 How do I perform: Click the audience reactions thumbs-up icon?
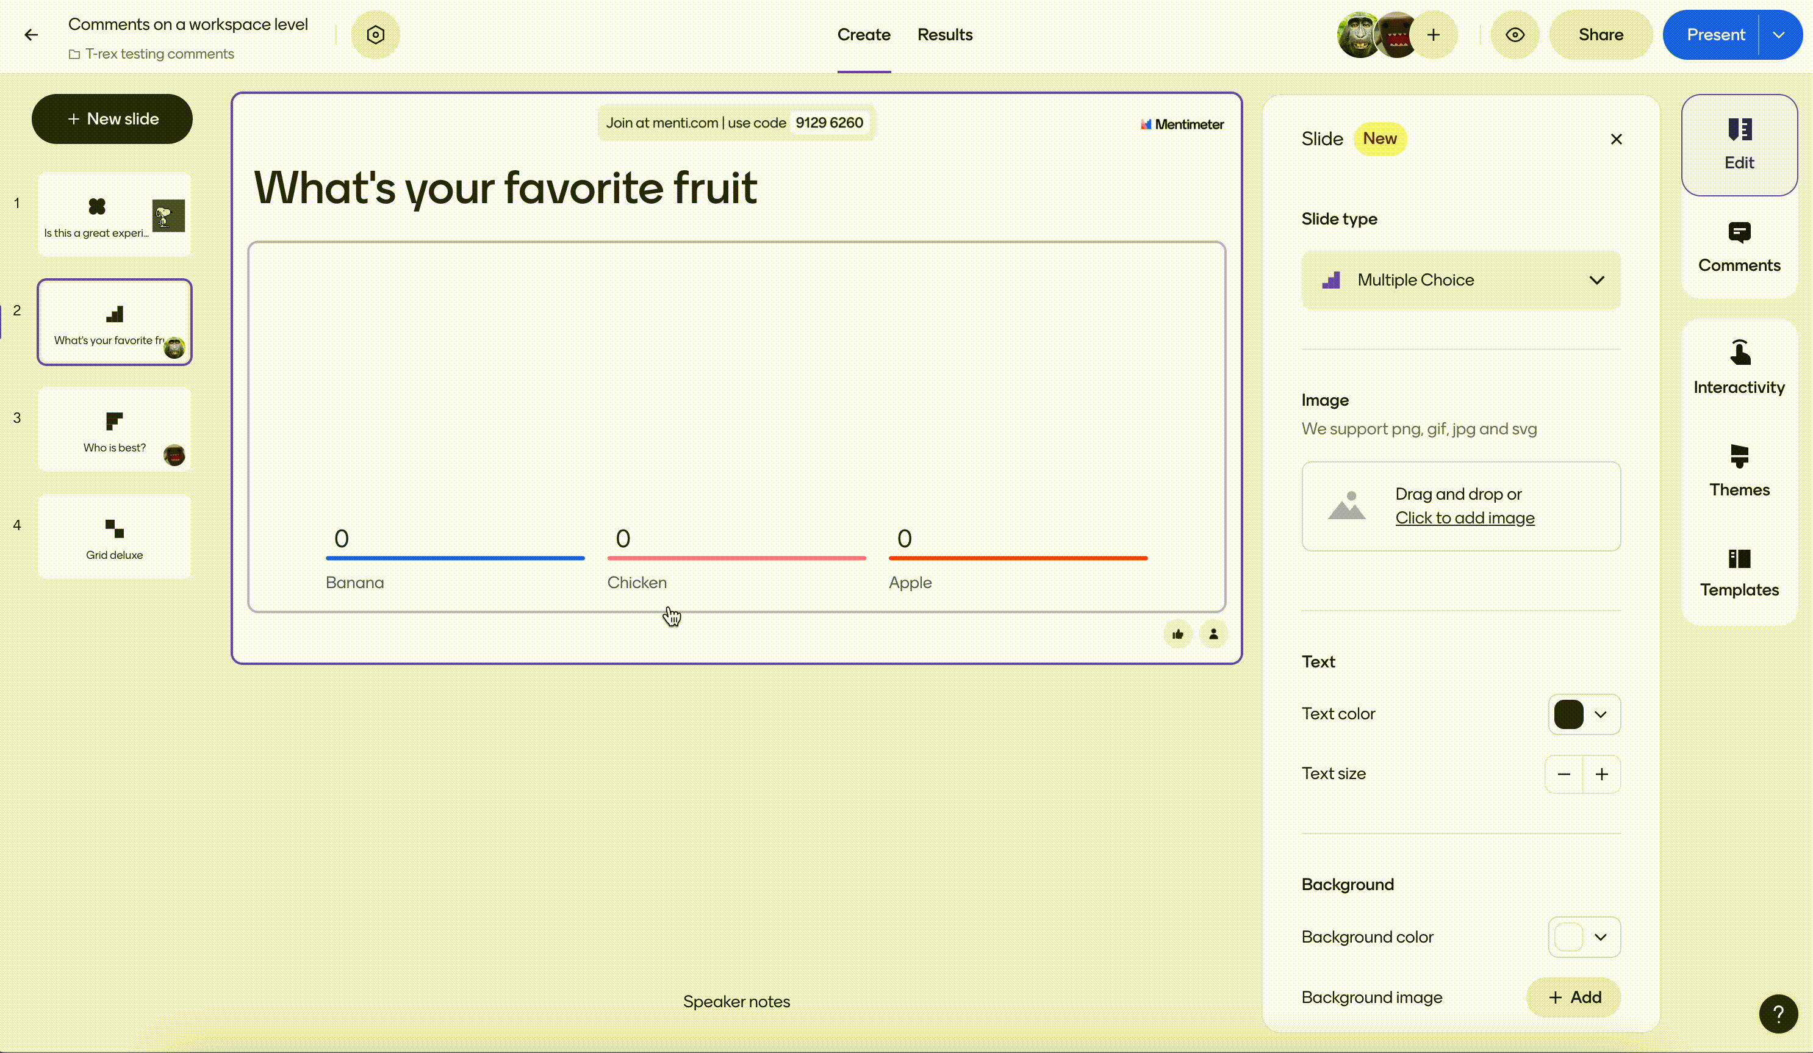(x=1178, y=633)
